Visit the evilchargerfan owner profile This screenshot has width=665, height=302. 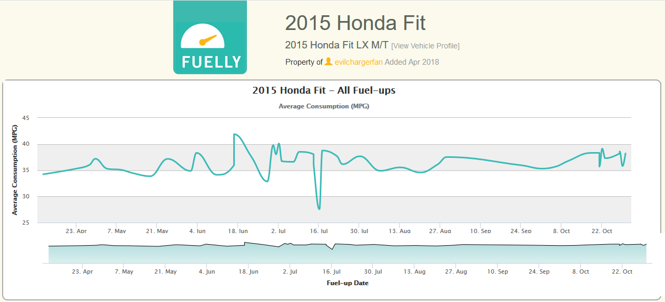(x=359, y=62)
